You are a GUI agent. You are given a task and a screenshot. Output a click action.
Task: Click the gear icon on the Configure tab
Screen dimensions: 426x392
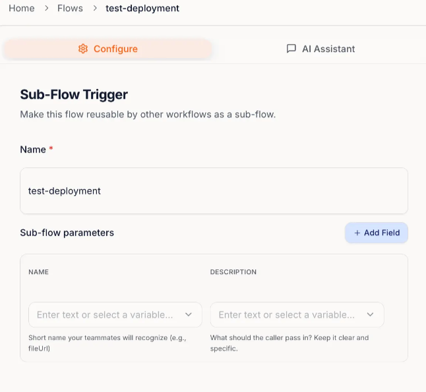coord(83,49)
